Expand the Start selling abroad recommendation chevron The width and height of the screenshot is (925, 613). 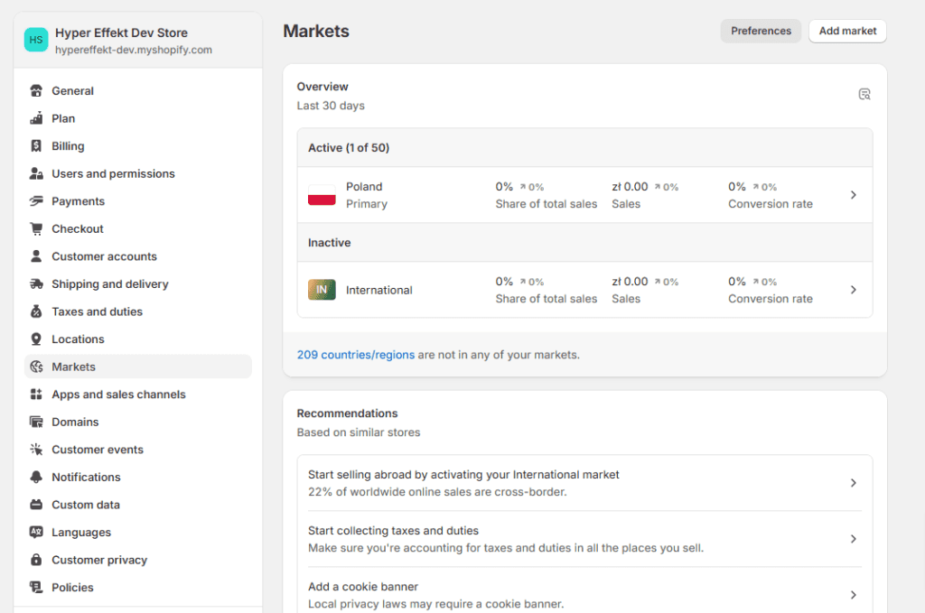pyautogui.click(x=853, y=483)
